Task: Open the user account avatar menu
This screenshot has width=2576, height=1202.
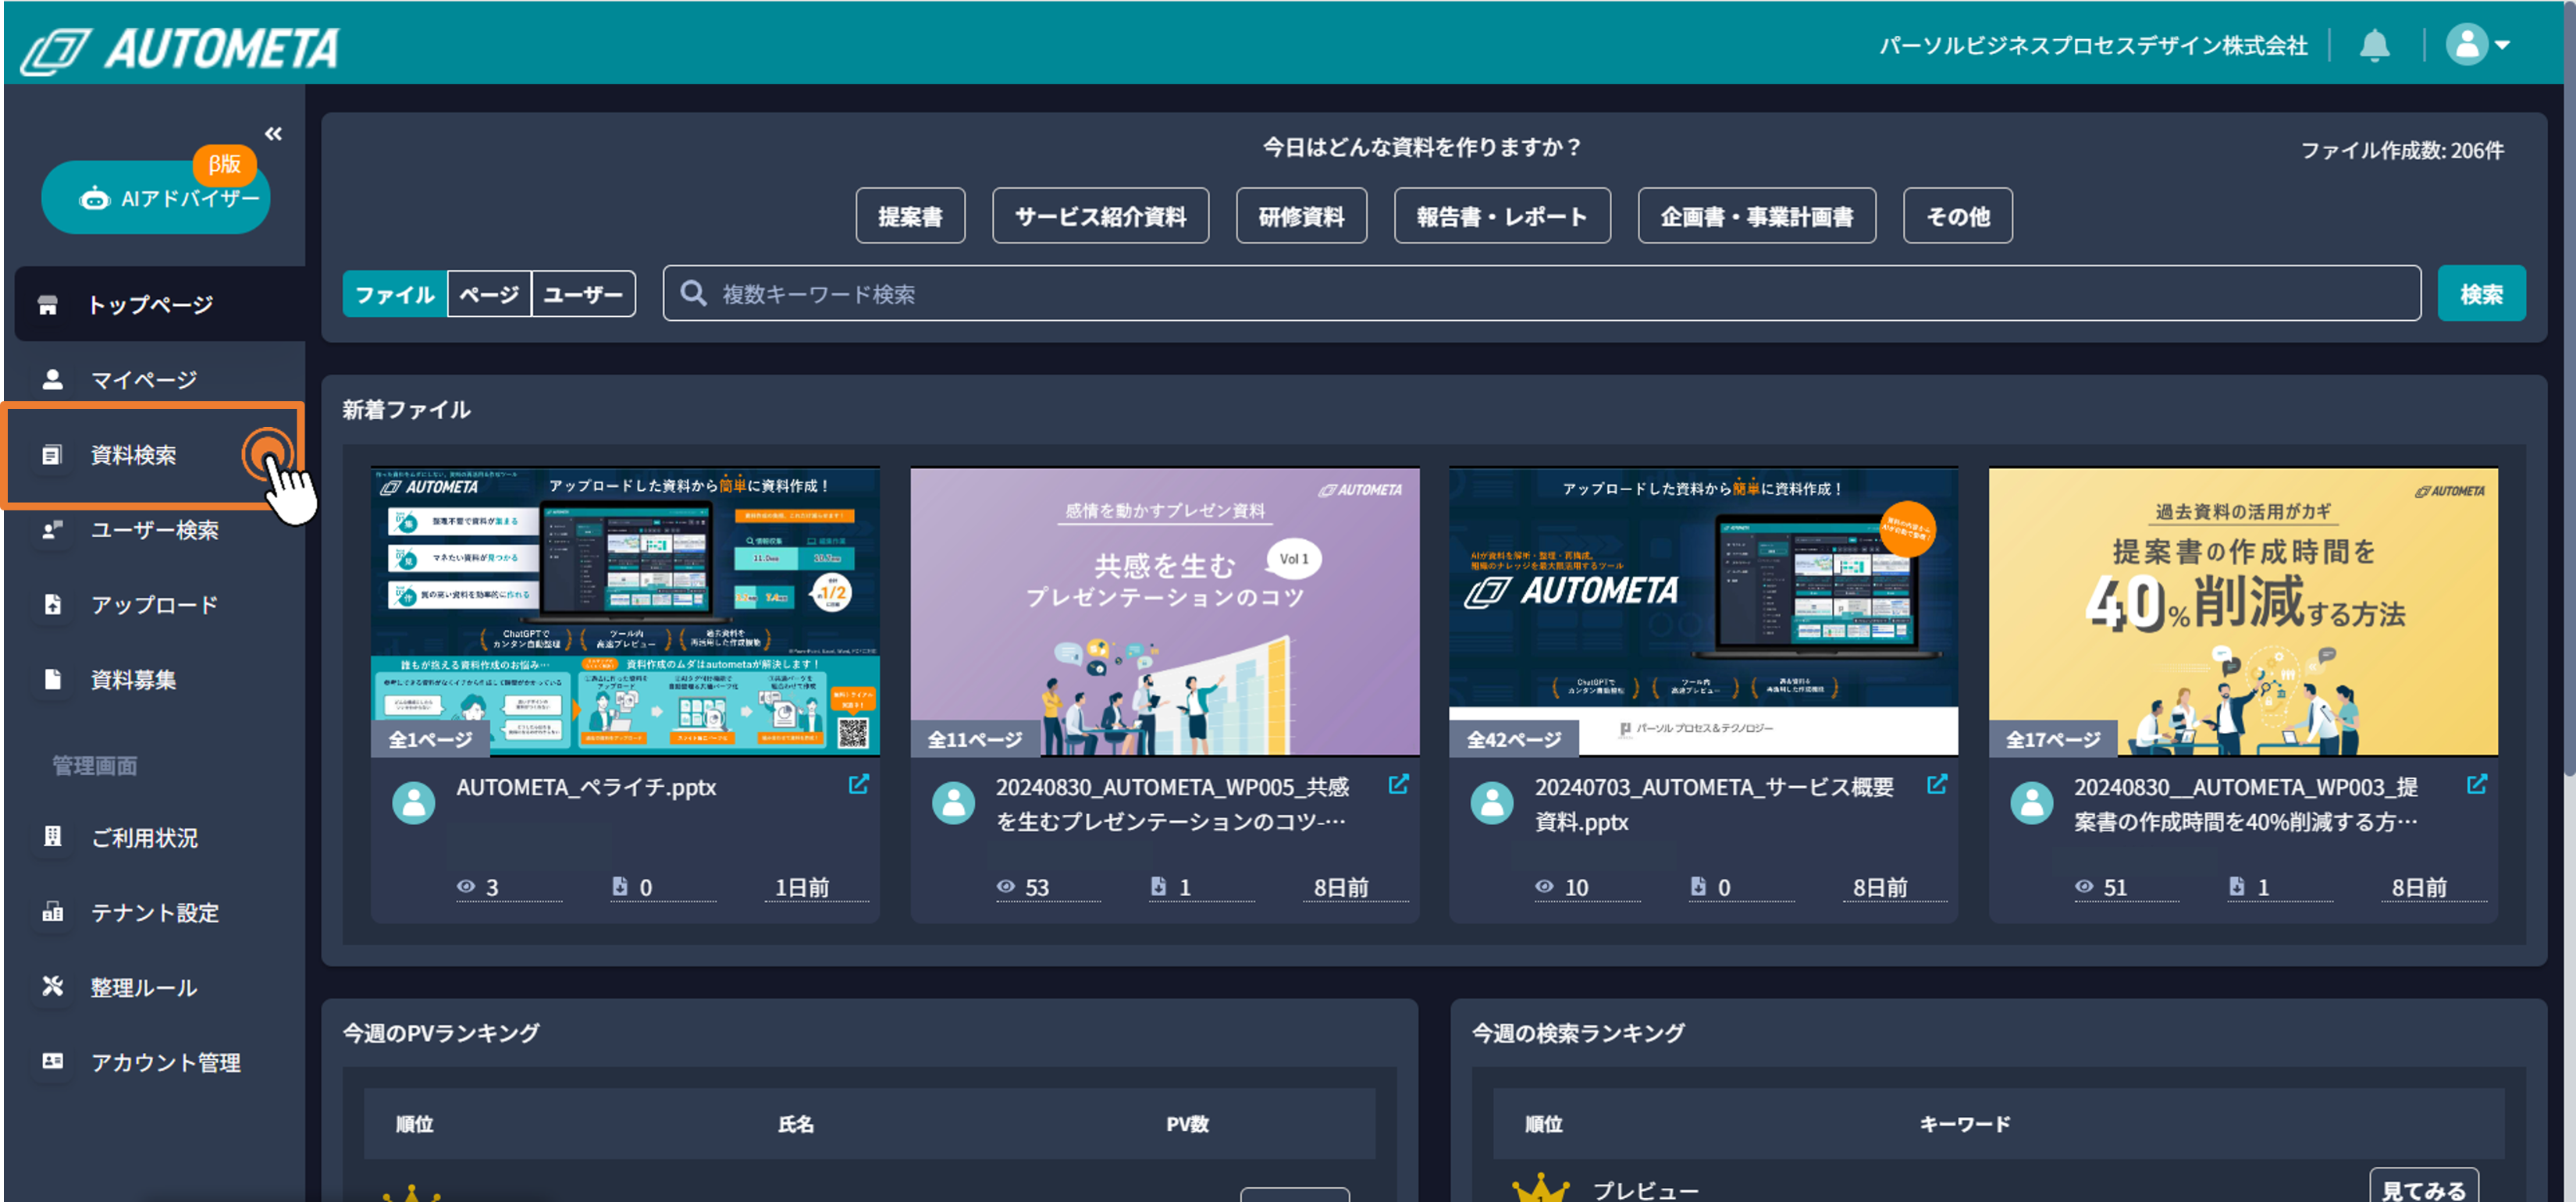Action: (x=2477, y=45)
